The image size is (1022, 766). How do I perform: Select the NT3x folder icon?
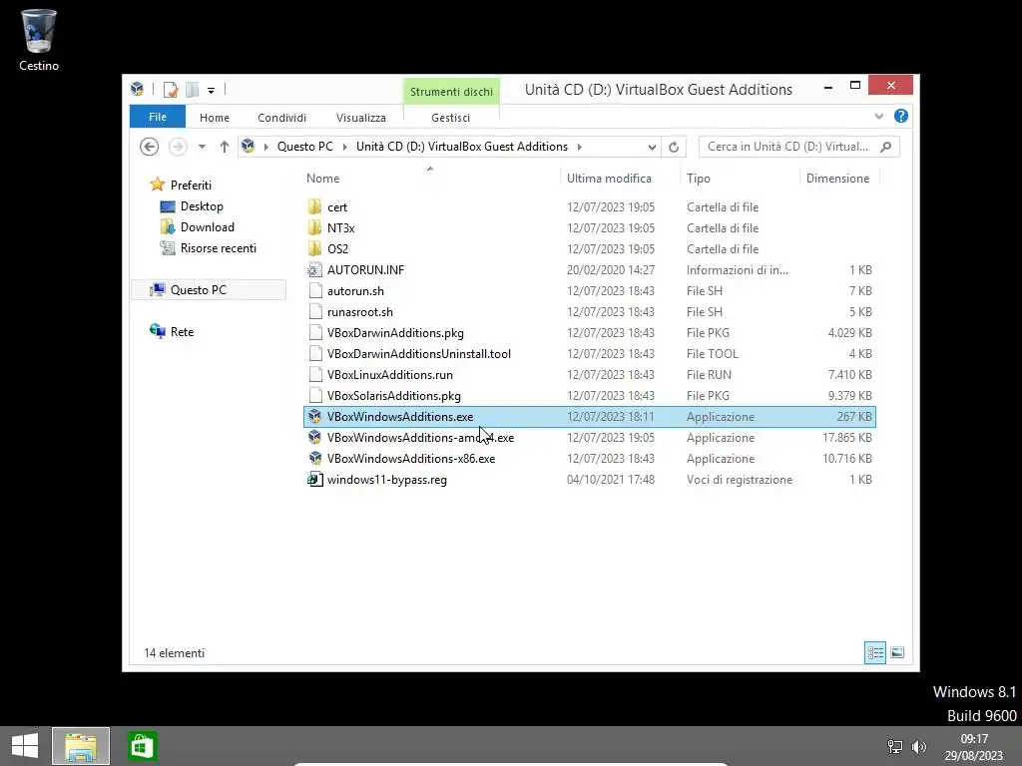coord(314,228)
